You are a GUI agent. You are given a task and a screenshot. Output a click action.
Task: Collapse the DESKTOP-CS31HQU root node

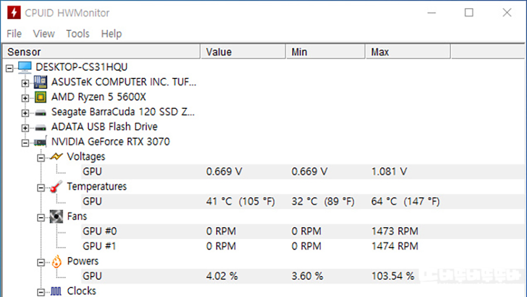(9, 69)
